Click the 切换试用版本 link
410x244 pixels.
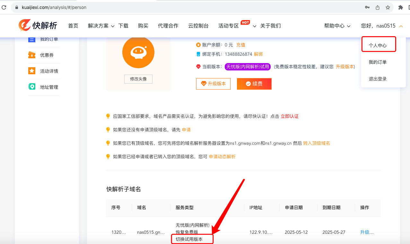pos(189,239)
